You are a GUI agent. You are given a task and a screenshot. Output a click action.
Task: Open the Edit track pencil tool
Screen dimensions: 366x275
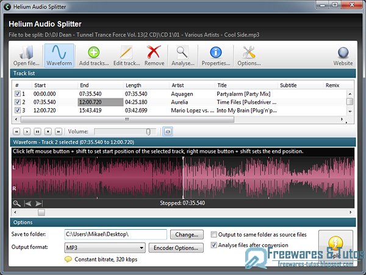126,56
